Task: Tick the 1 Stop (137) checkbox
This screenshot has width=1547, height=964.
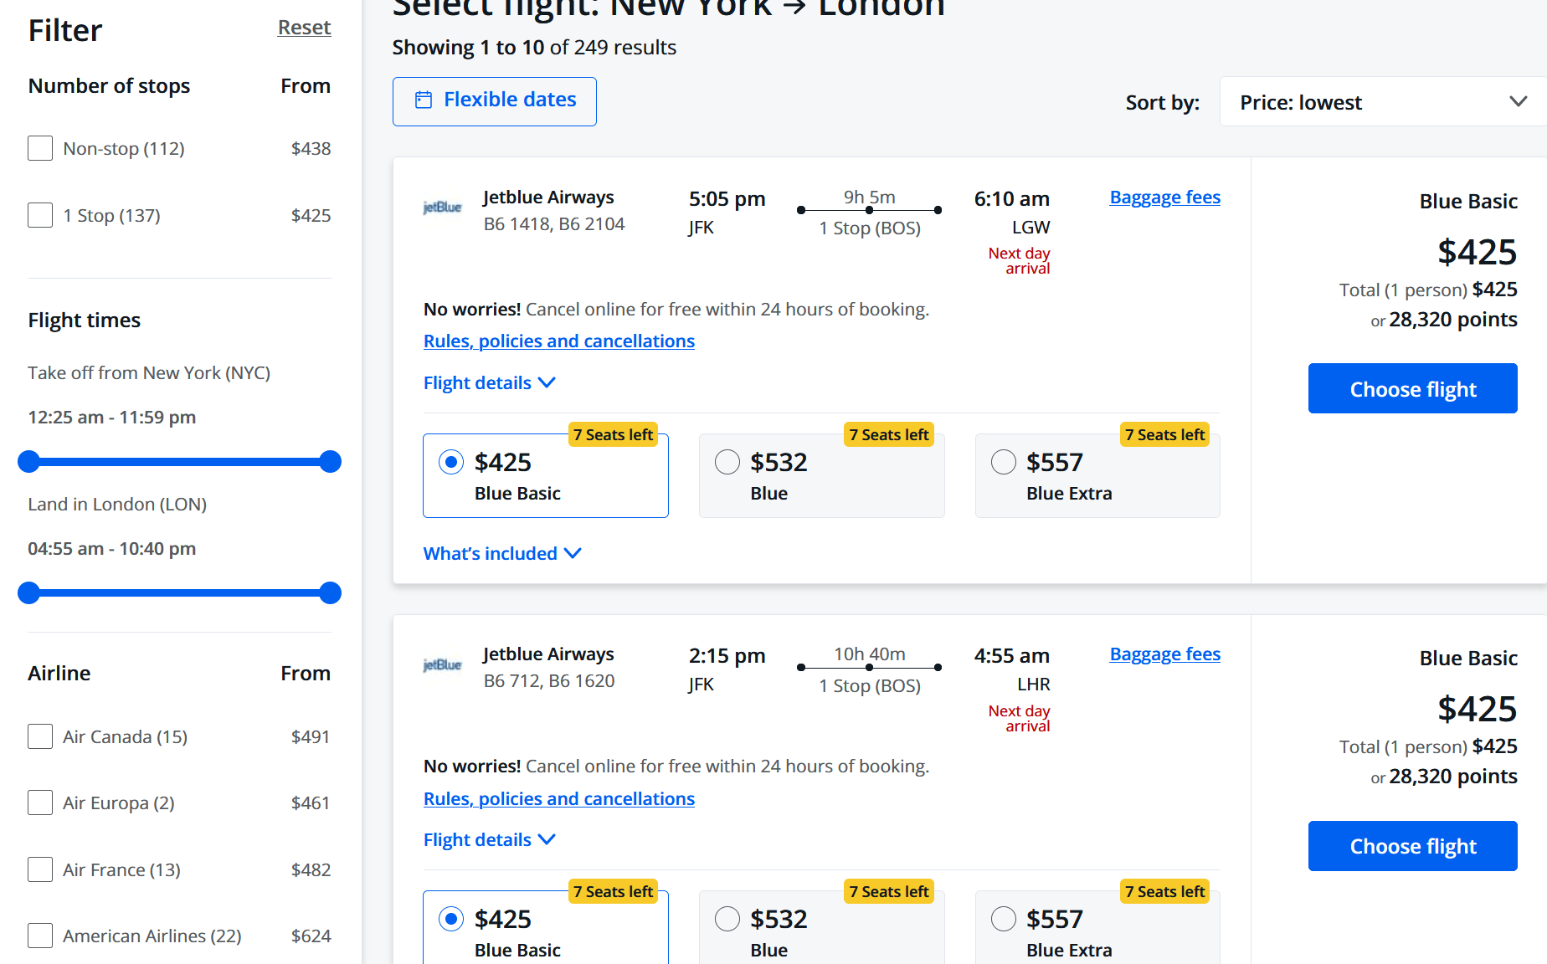Action: (x=40, y=215)
